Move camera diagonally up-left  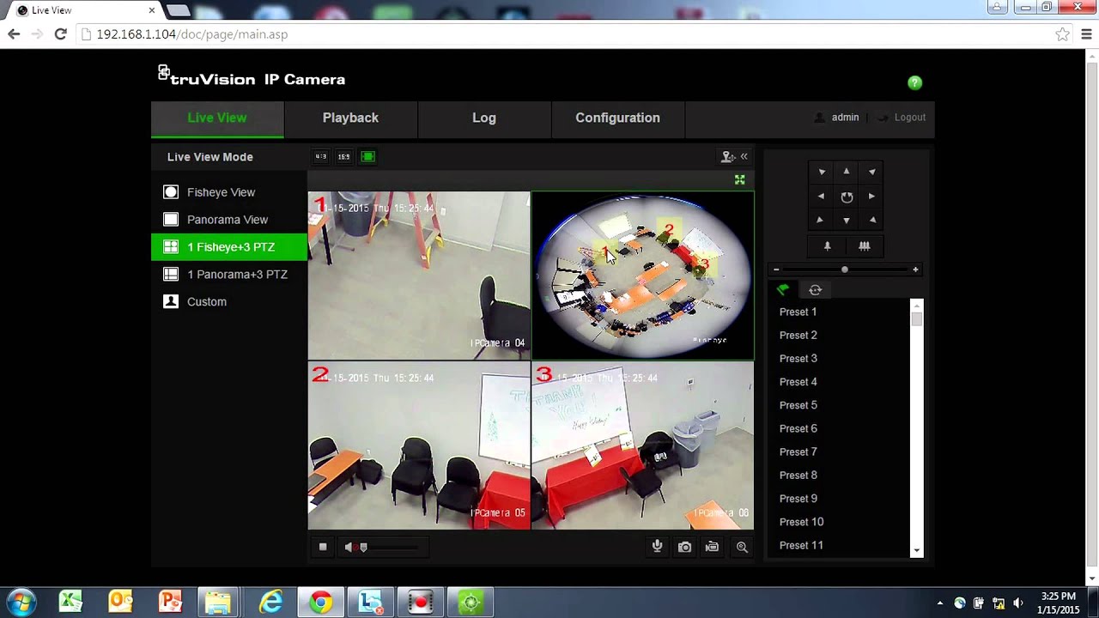click(x=822, y=172)
